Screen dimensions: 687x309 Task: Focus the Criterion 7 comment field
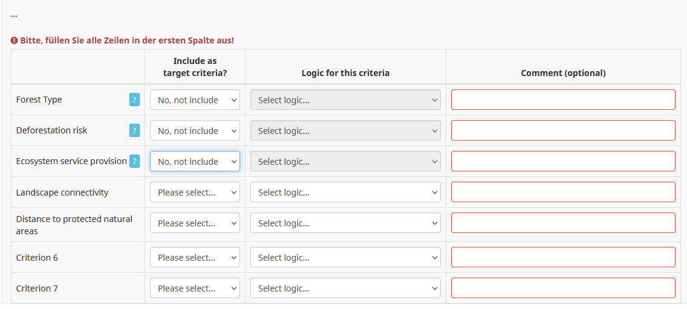point(563,288)
